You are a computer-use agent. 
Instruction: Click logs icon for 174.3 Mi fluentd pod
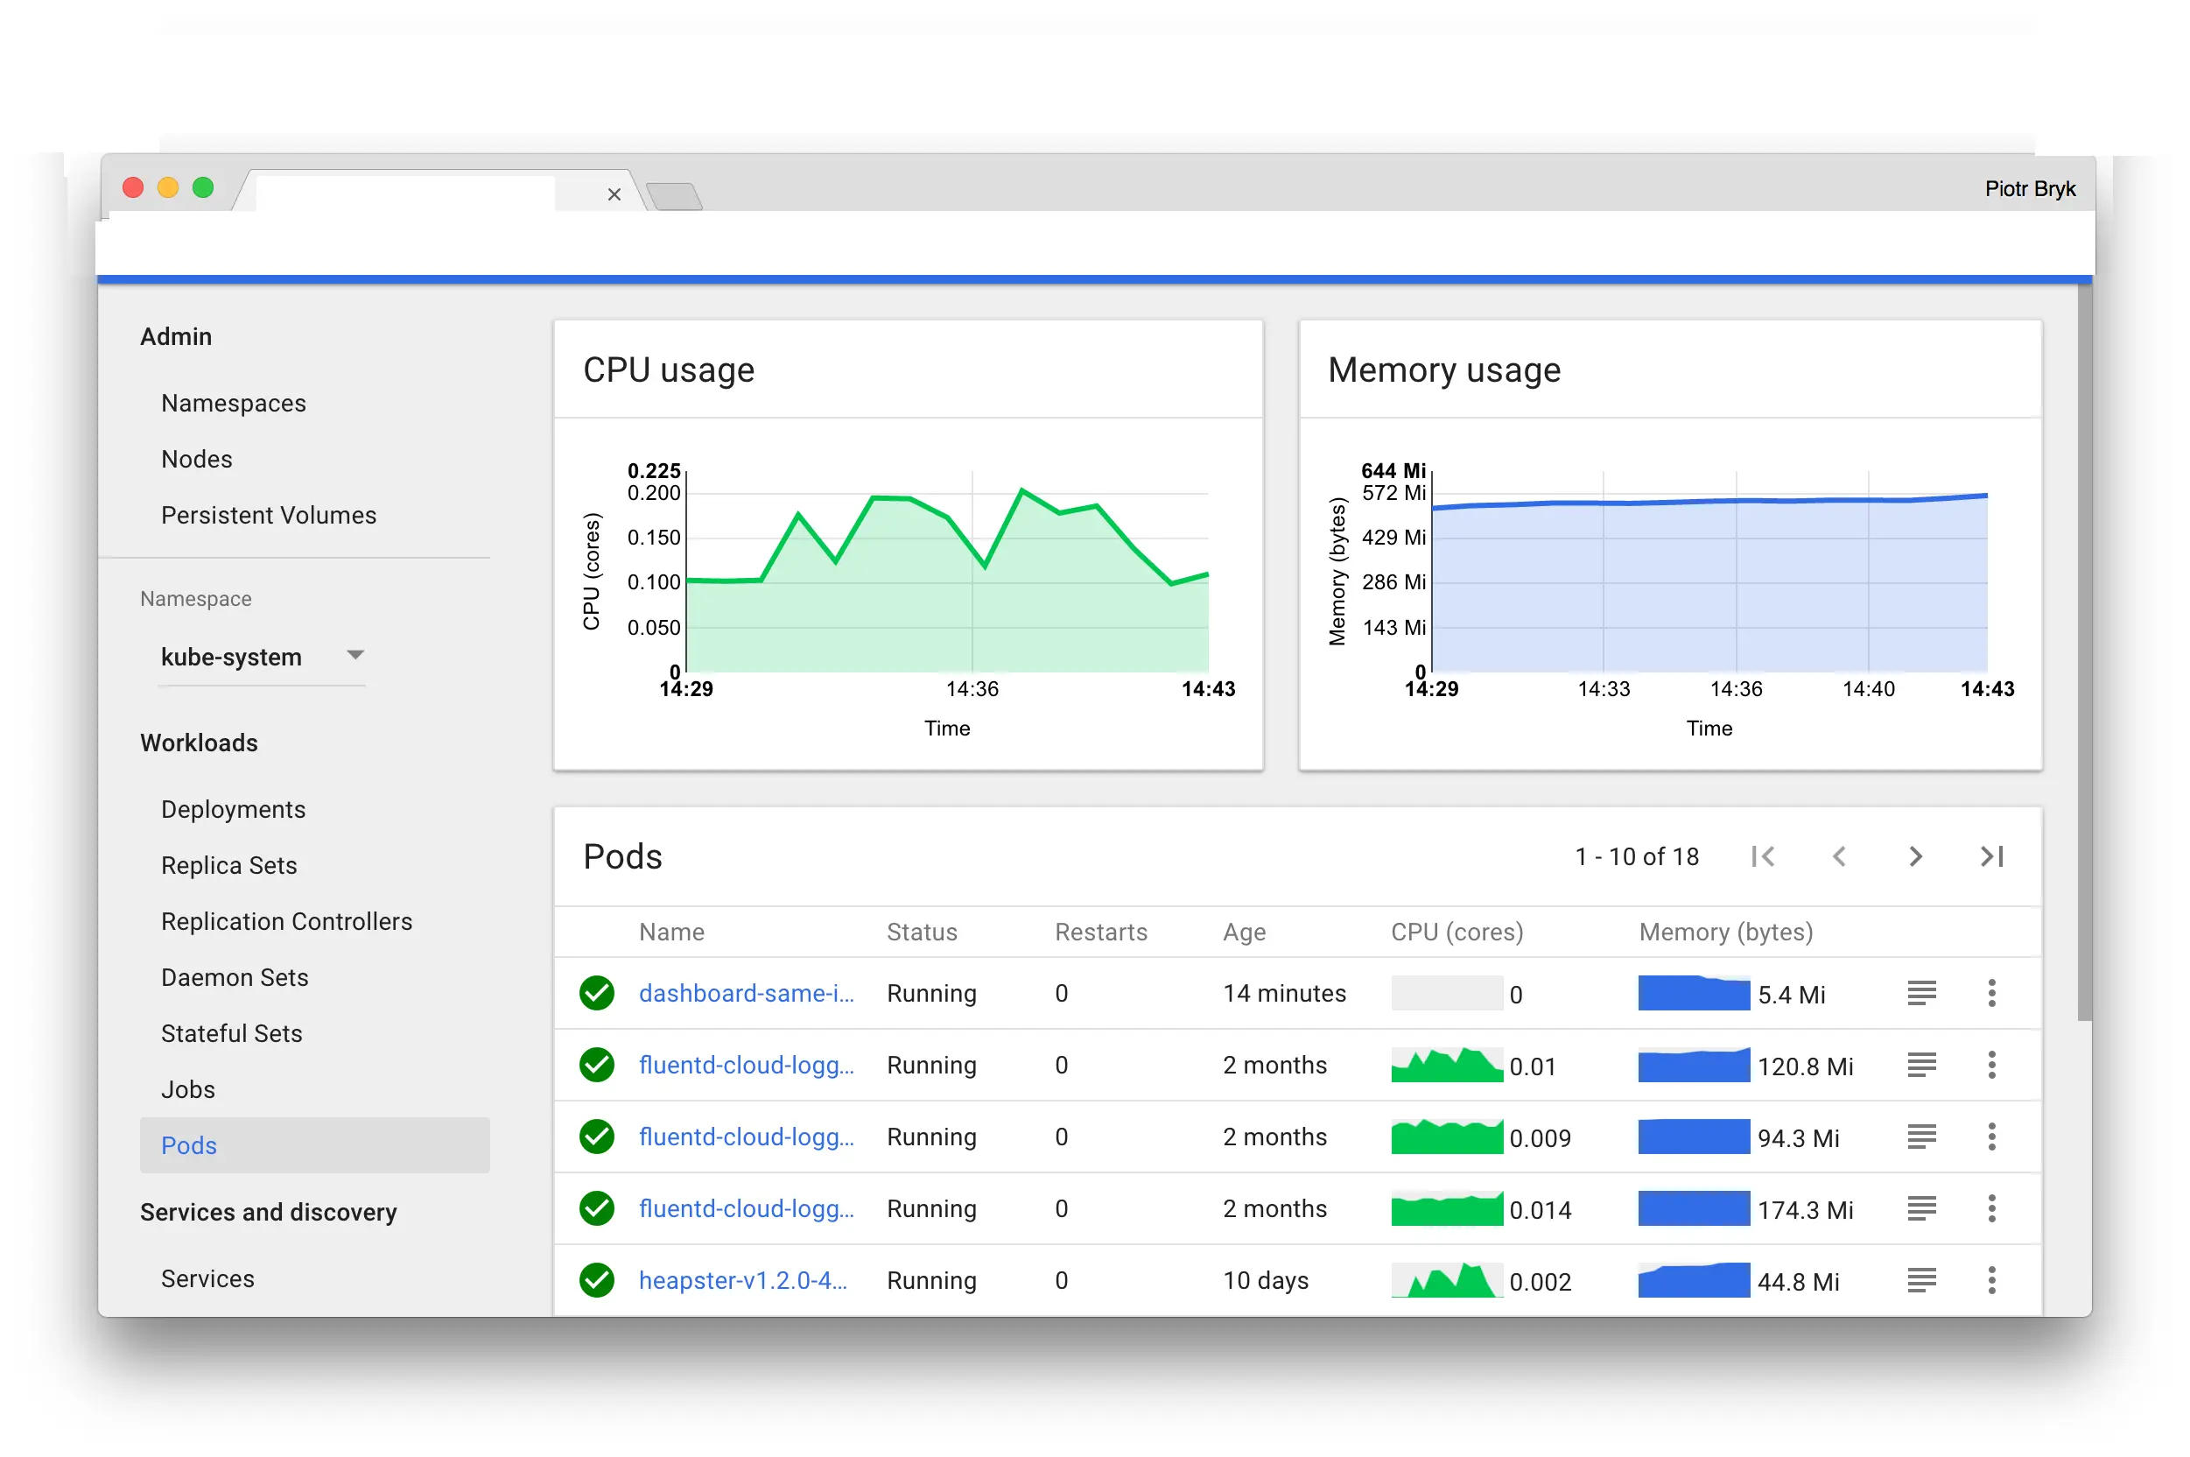coord(1920,1209)
